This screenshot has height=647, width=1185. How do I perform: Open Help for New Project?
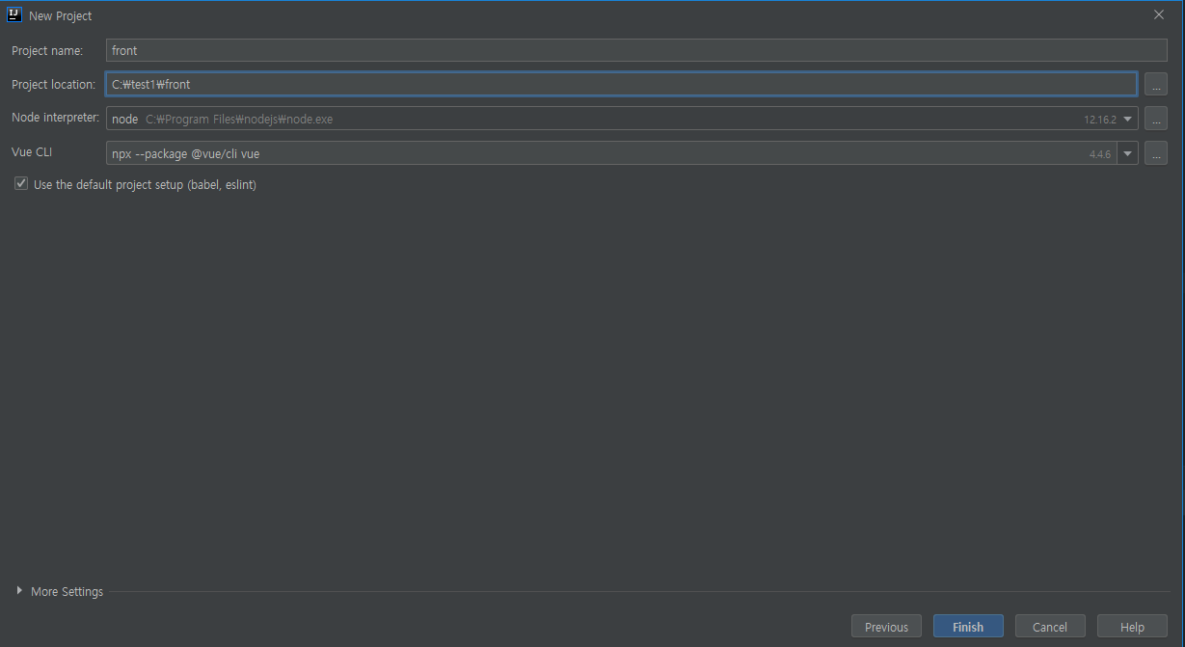coord(1132,627)
